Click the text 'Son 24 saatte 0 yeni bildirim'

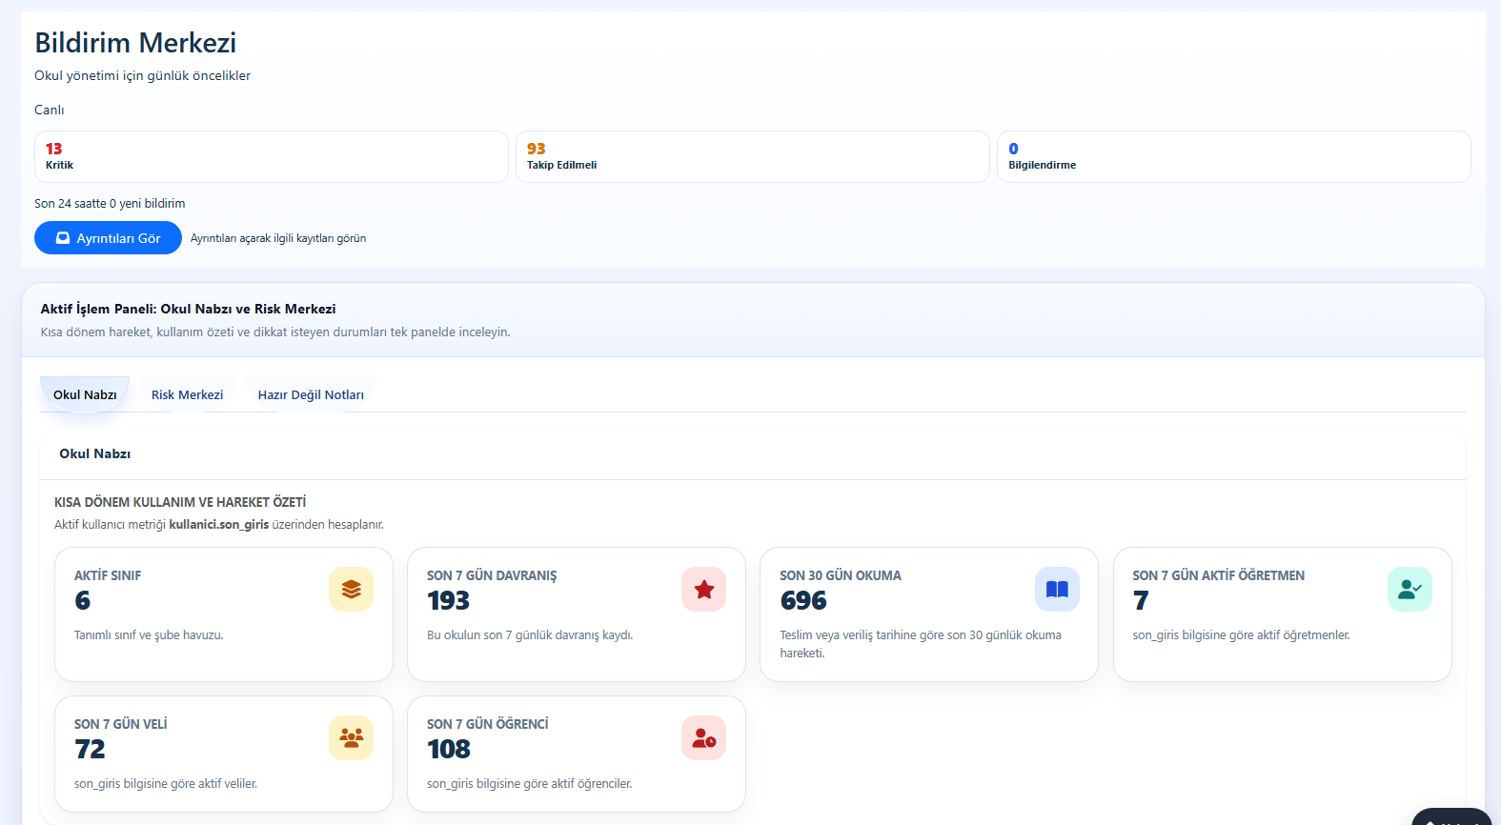click(110, 203)
